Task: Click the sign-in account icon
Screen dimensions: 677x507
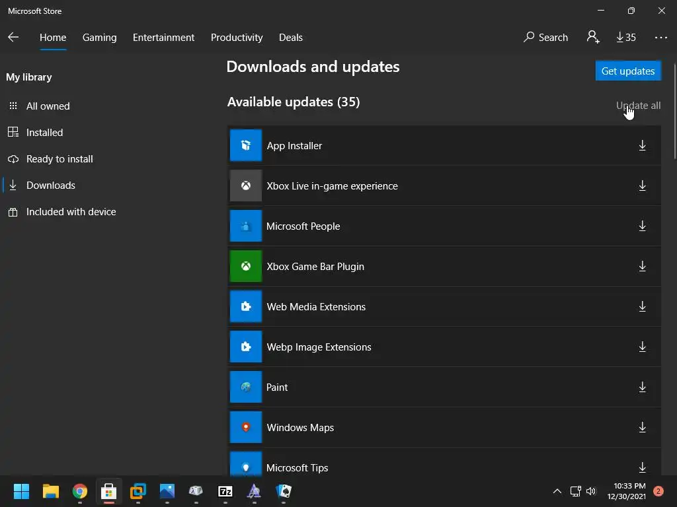Action: 593,37
